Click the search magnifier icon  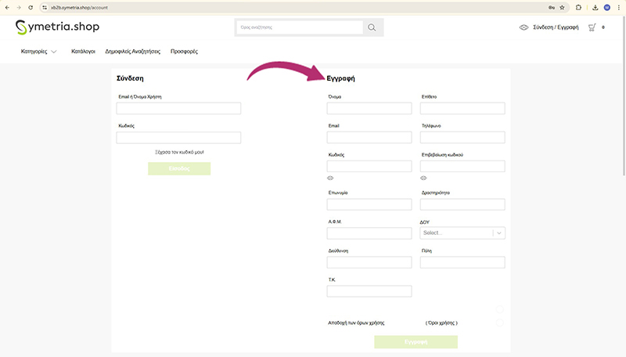372,27
